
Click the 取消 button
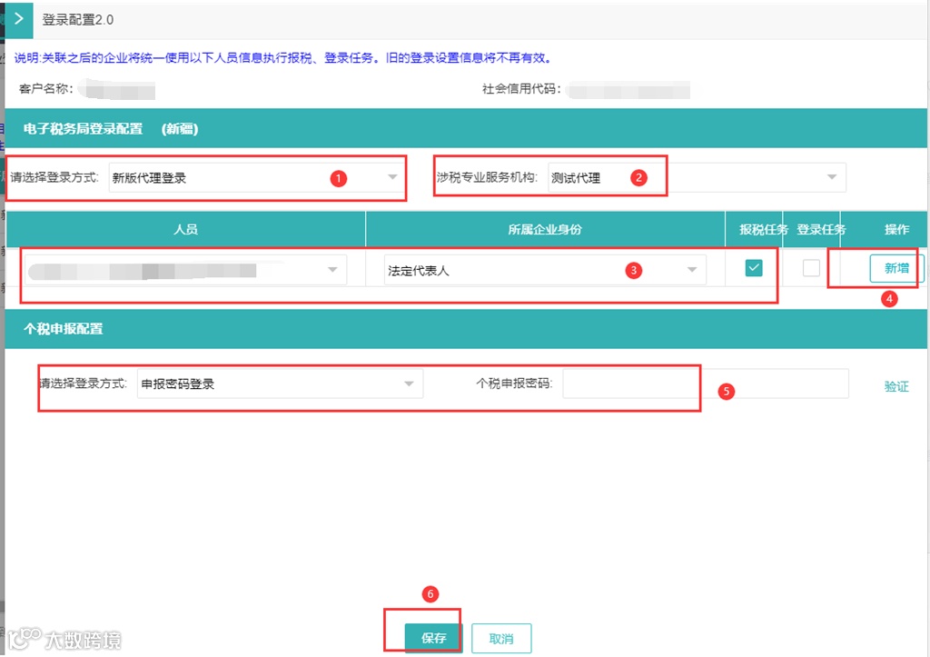pos(501,639)
